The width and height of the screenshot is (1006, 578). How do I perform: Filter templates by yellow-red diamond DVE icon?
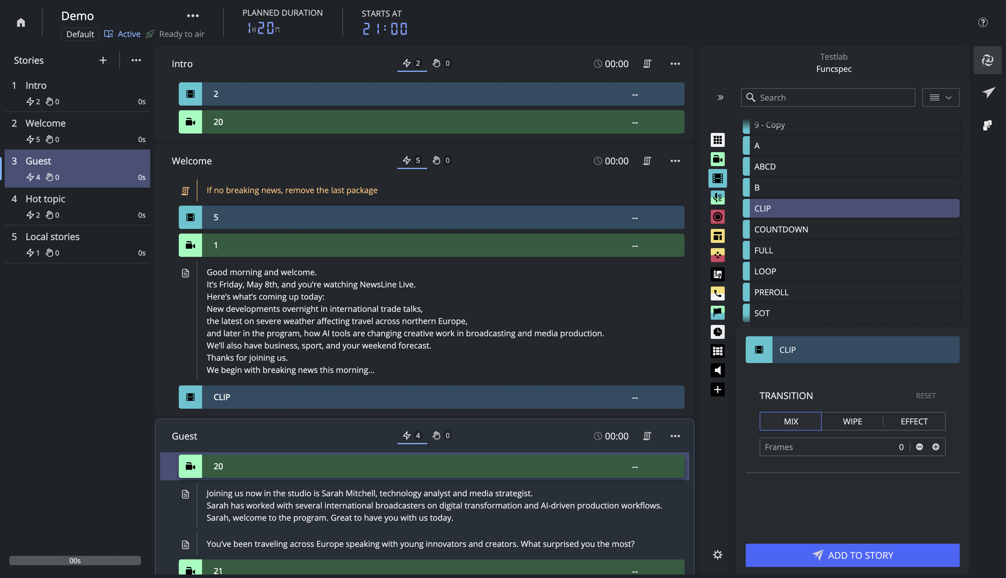[x=717, y=255]
